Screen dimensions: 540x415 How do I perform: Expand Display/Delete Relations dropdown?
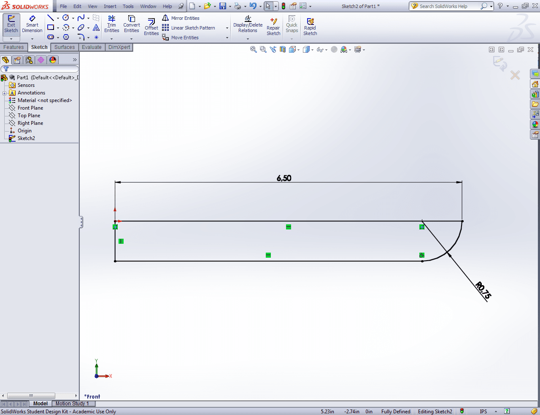[248, 39]
